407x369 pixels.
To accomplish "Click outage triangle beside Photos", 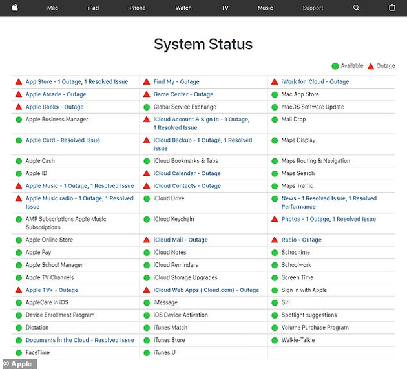I will click(275, 219).
